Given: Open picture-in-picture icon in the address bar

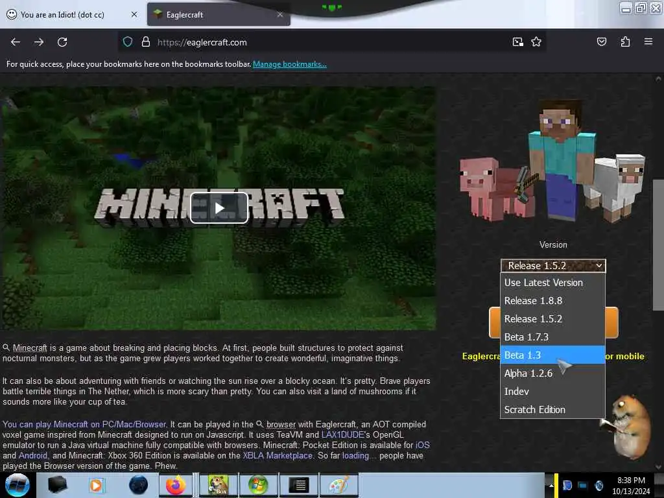Looking at the screenshot, I should pos(517,42).
